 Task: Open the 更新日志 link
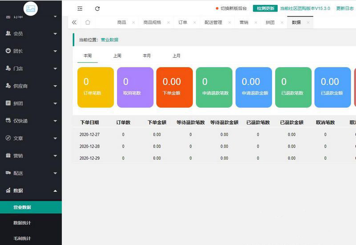pos(345,8)
